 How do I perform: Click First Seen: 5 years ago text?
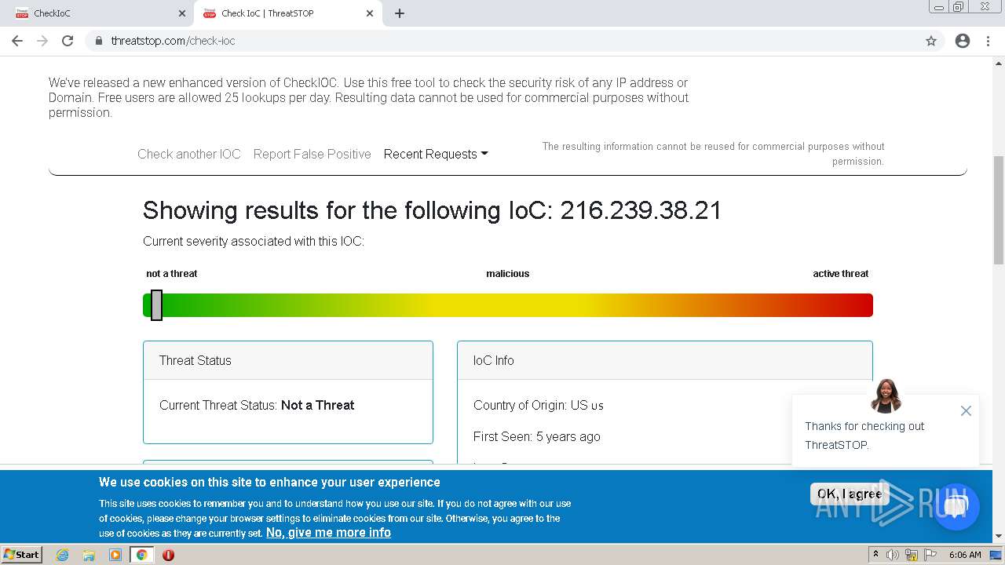coord(537,436)
